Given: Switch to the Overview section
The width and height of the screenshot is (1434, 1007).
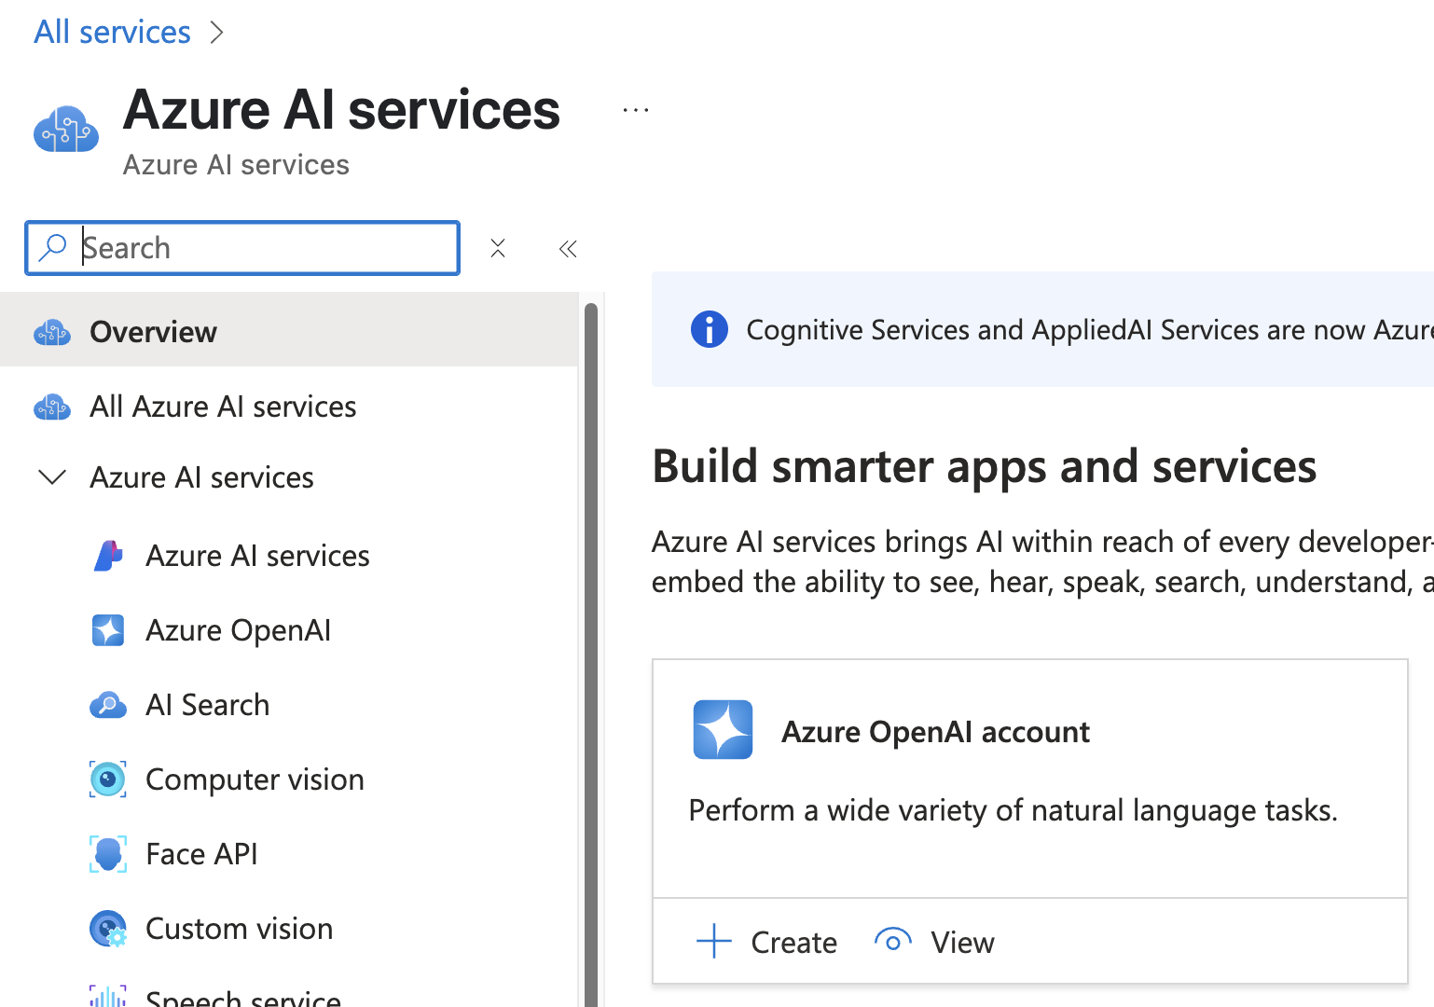Looking at the screenshot, I should pyautogui.click(x=153, y=331).
